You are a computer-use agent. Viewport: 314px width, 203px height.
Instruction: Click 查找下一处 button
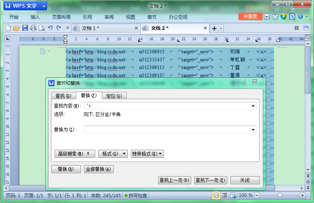click(210, 180)
